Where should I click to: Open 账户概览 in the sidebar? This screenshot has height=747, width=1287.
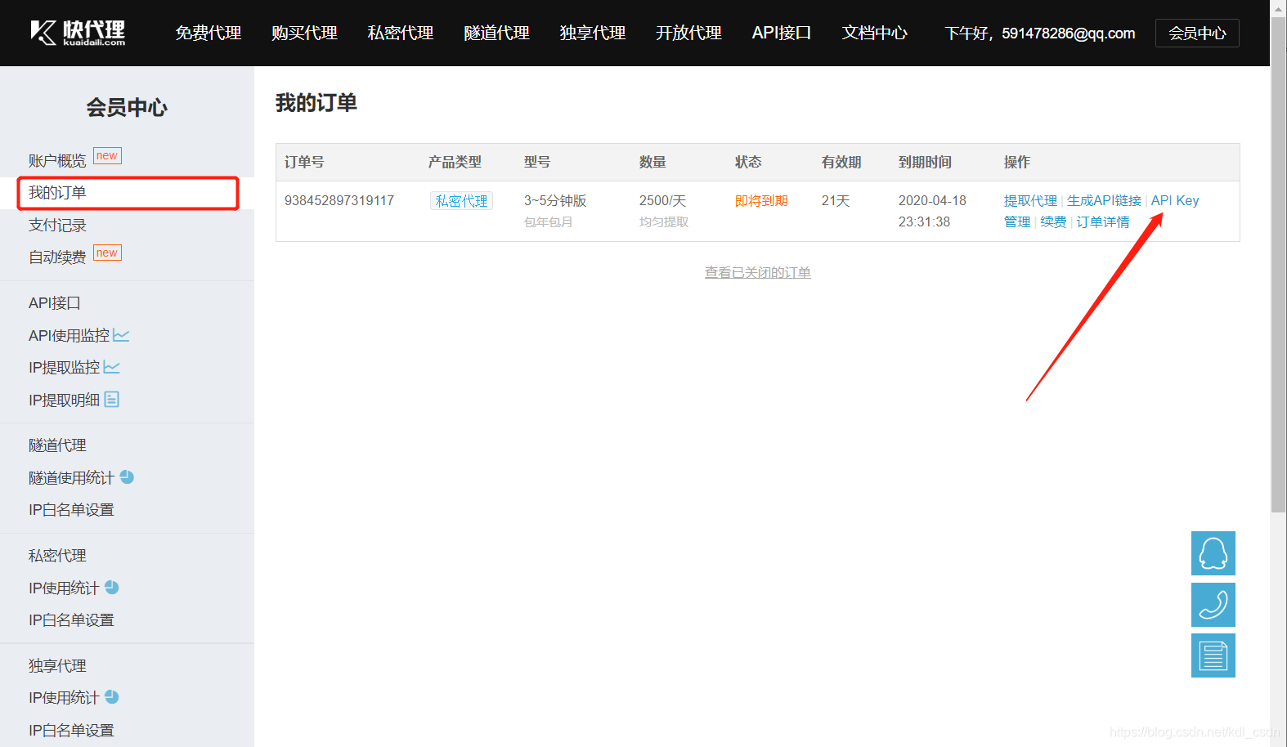pos(57,160)
